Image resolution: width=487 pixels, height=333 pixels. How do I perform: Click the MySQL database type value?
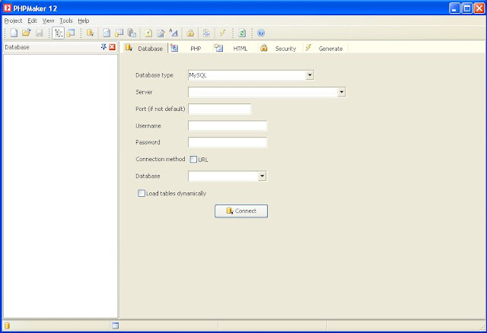[198, 75]
